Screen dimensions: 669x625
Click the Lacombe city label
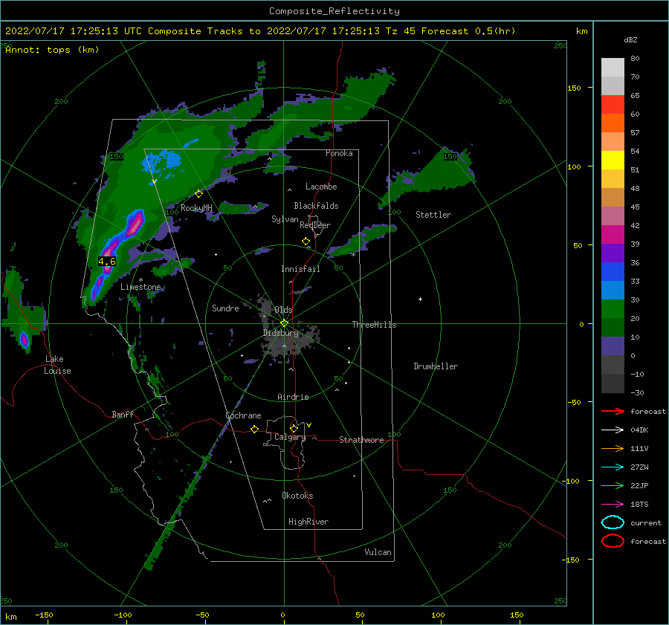tap(321, 187)
